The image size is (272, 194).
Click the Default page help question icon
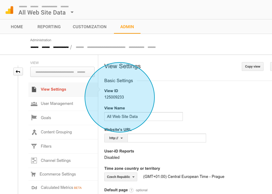131,190
